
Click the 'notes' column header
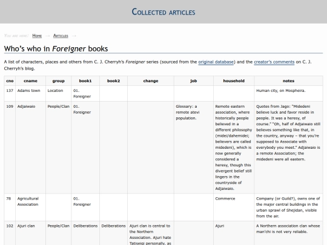[288, 81]
